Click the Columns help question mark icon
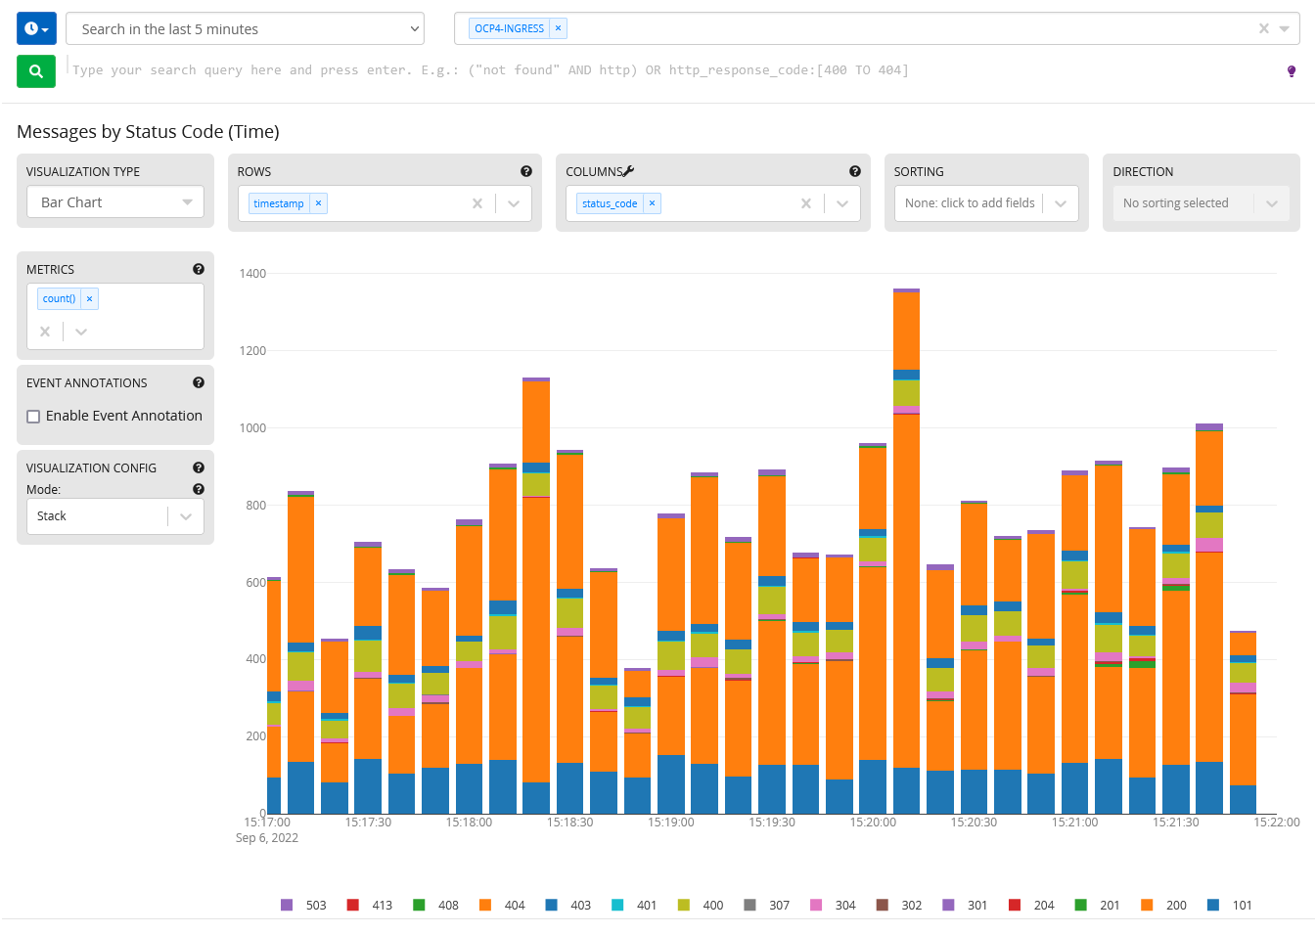This screenshot has width=1316, height=934. (854, 171)
